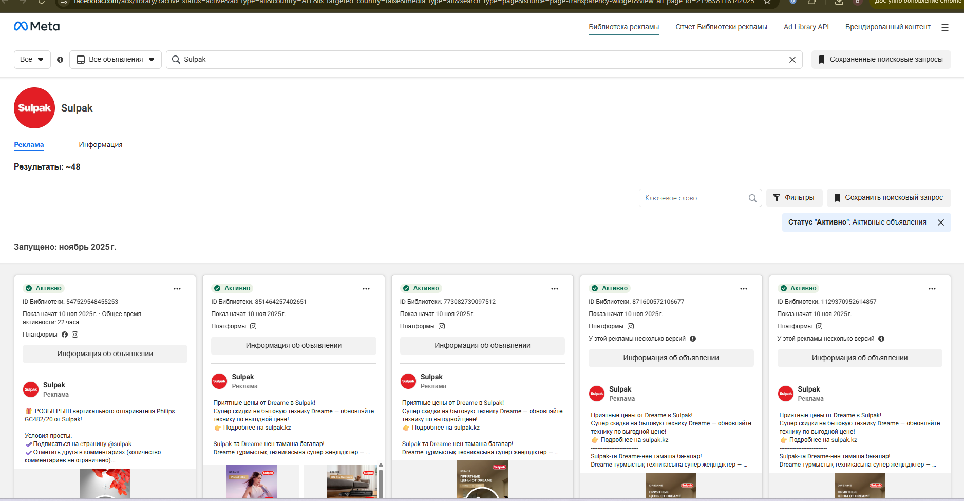Click the multiple-versions info icon on ad 871600572106677

[x=693, y=339]
